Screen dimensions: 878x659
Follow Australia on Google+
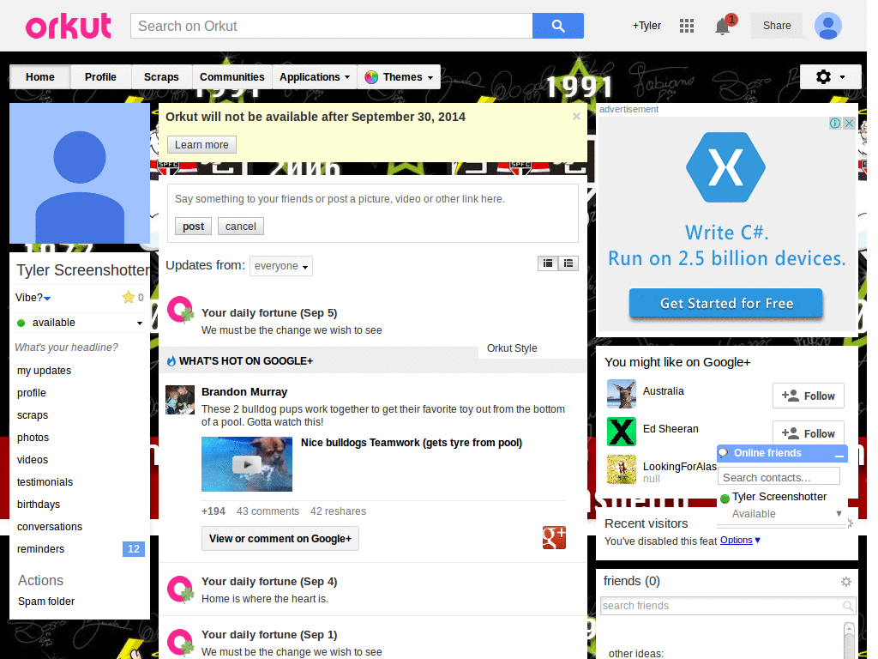[808, 396]
